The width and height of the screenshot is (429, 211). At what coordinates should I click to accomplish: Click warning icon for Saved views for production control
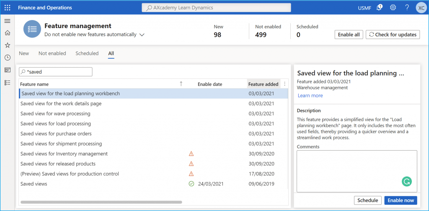tap(191, 174)
